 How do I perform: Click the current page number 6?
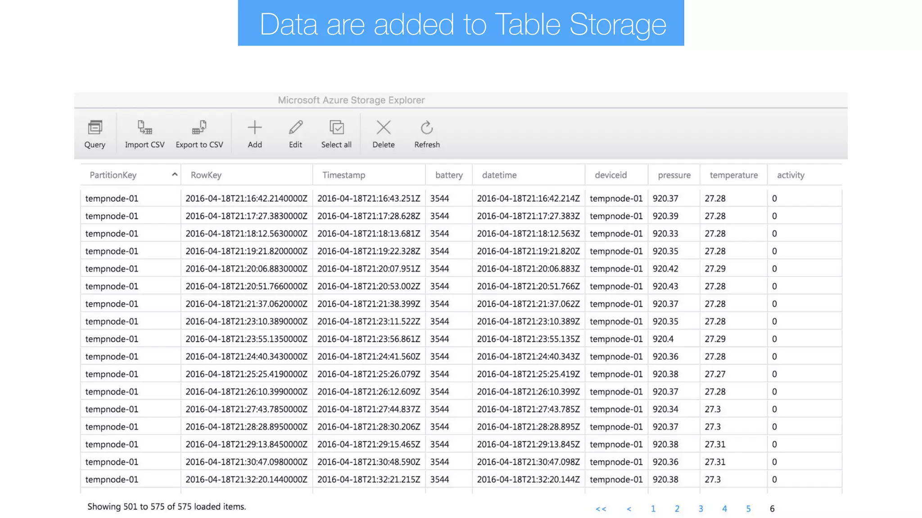point(772,509)
